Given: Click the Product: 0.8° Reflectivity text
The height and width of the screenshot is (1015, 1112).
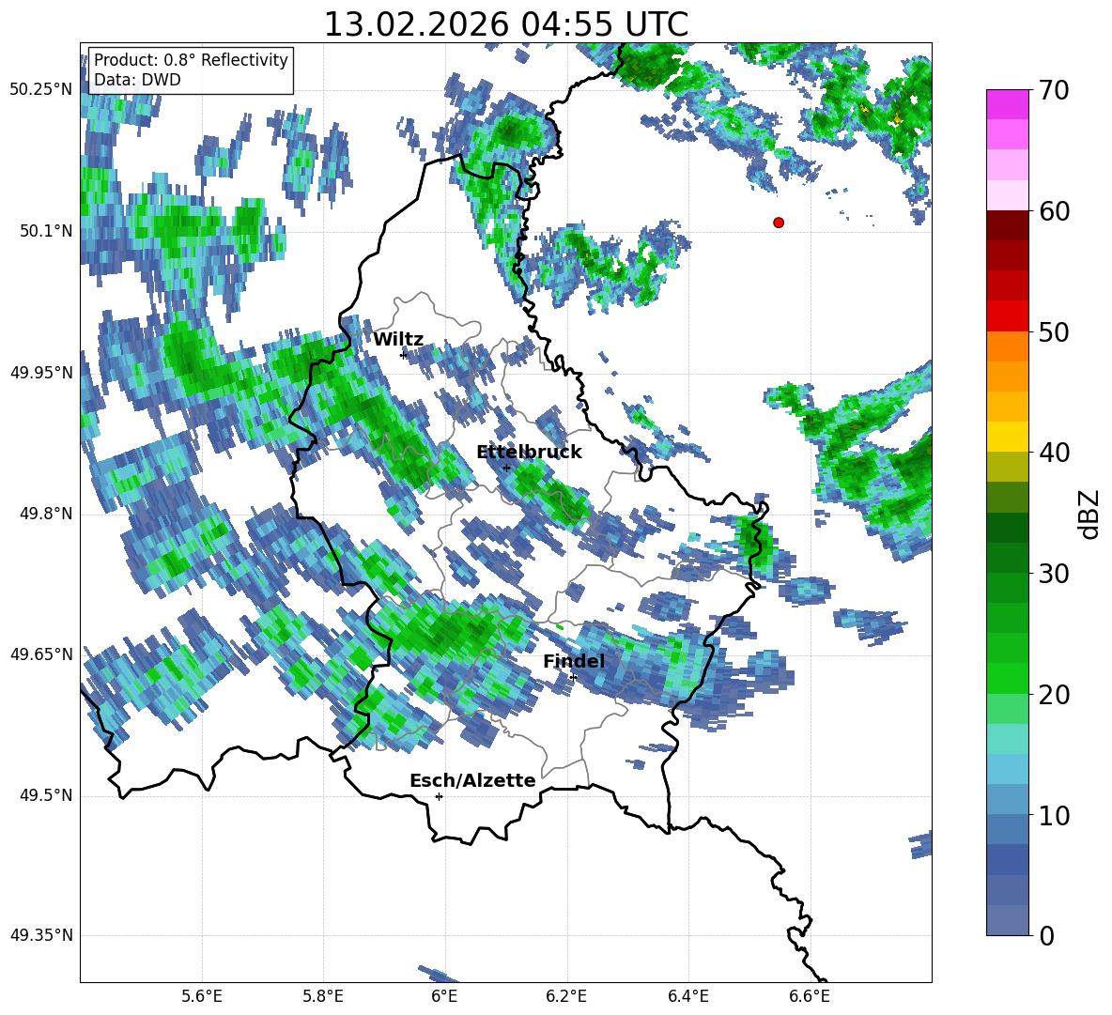Looking at the screenshot, I should [x=191, y=59].
